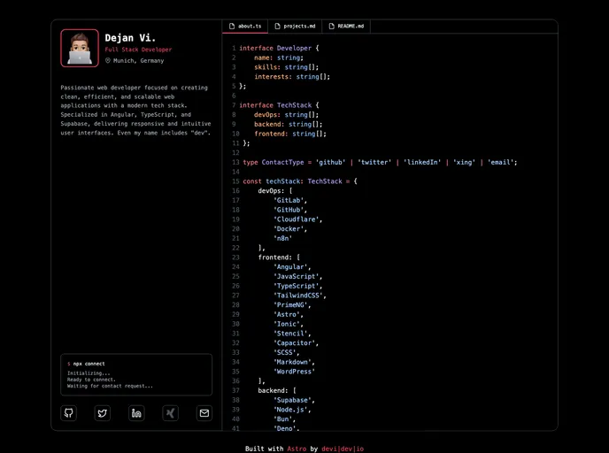Click the developer avatar image
Image resolution: width=609 pixels, height=453 pixels.
80,48
